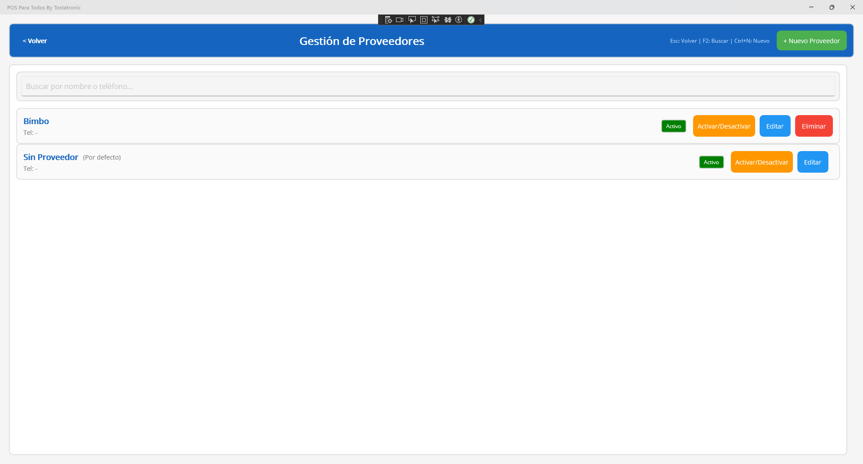Open the Live Visual Tree icon
The height and width of the screenshot is (464, 863).
[388, 20]
